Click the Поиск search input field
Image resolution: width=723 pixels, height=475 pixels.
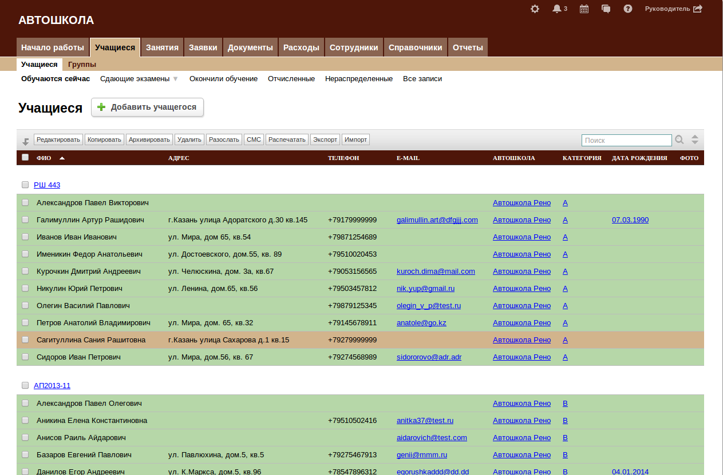[626, 140]
